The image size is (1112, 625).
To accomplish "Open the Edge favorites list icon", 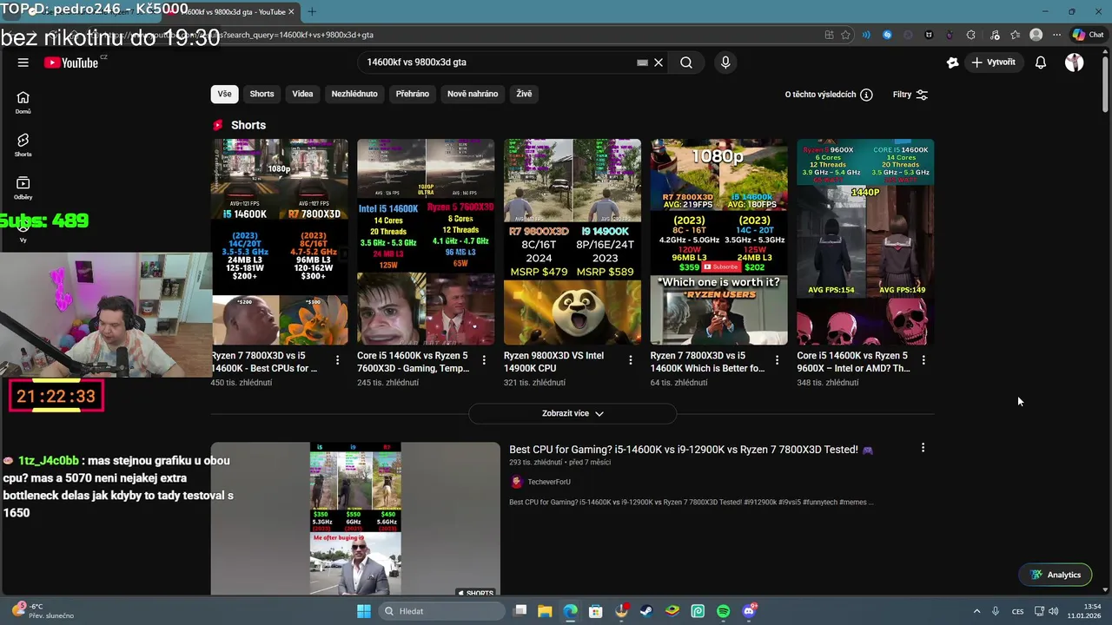I will point(1016,35).
